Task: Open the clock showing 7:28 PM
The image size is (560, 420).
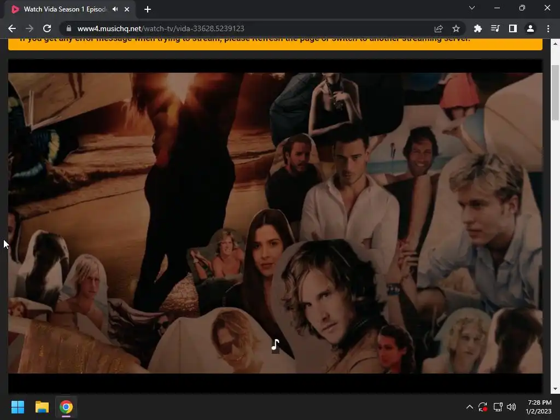Action: pyautogui.click(x=539, y=407)
